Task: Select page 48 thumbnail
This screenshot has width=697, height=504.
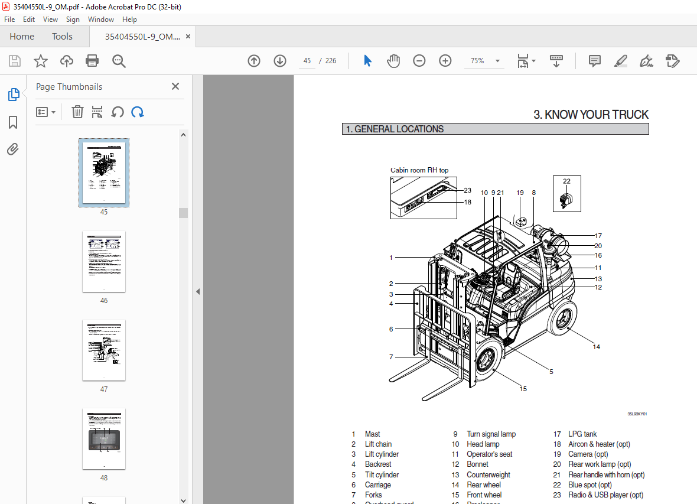Action: tap(104, 438)
